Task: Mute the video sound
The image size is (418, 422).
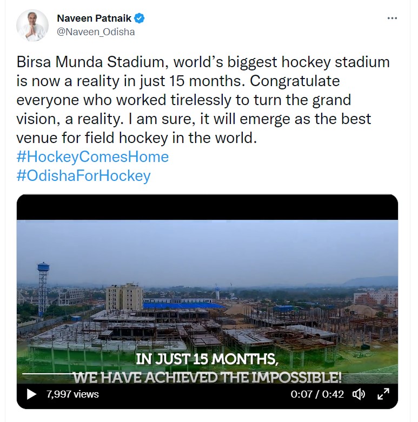Action: tap(359, 394)
